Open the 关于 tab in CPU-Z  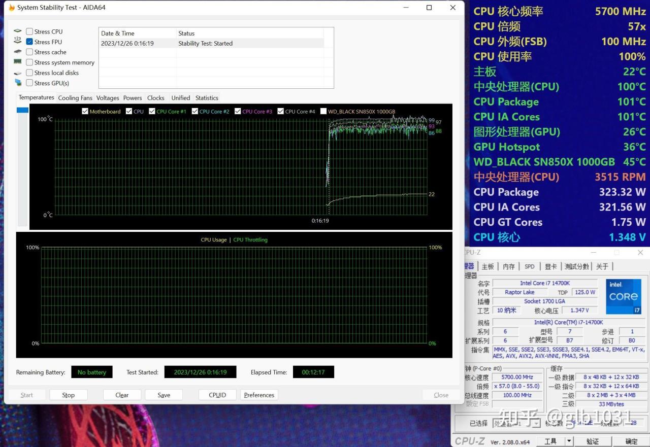tap(602, 266)
